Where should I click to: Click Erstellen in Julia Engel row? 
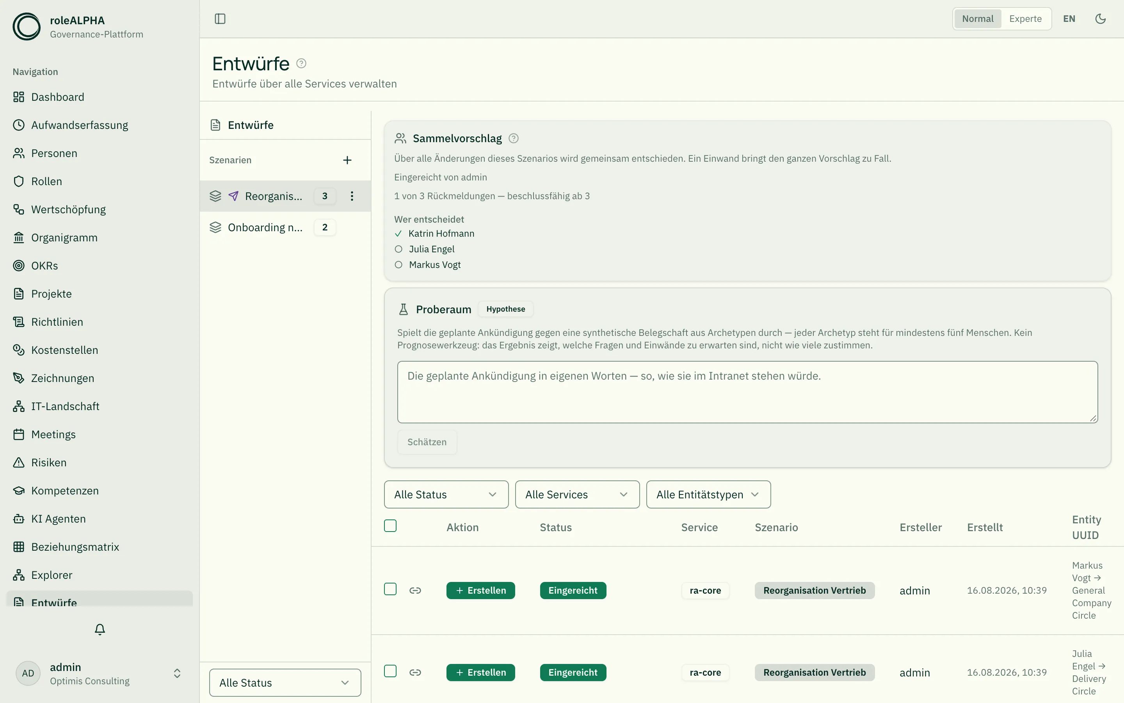click(481, 672)
